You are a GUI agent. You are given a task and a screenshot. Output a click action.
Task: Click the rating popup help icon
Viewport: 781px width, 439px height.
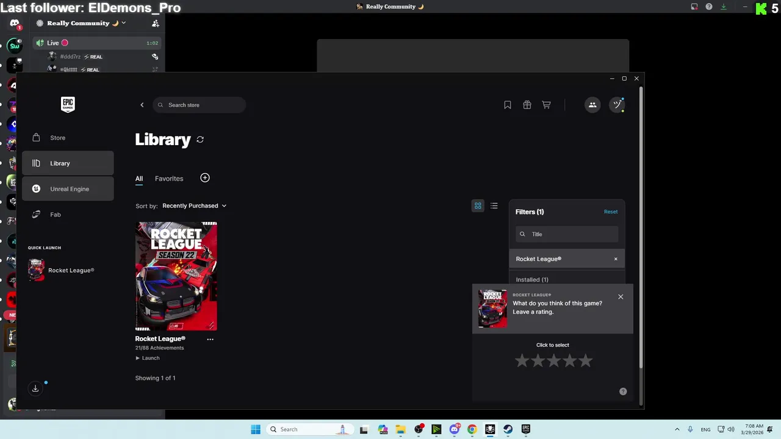tap(623, 391)
